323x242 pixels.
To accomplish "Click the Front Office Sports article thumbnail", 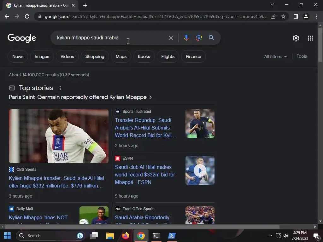I will 200,215.
